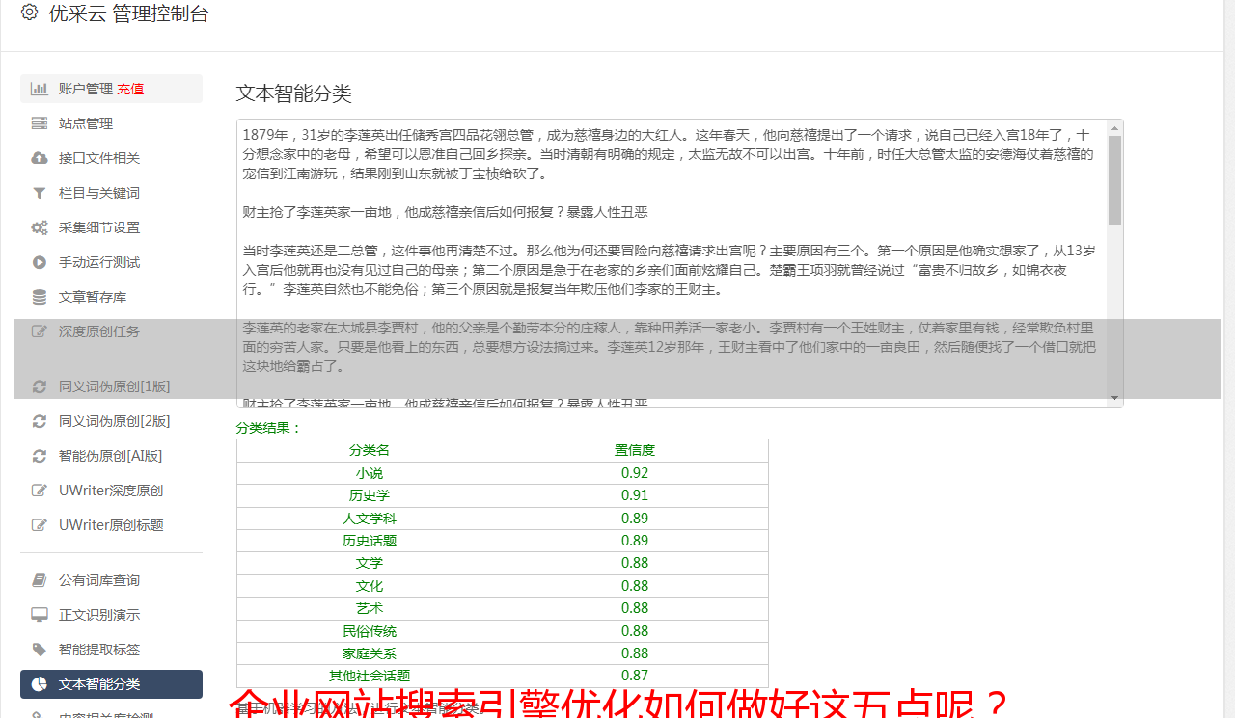Click the 智能提取标签 tag icon
Viewport: 1235px width, 718px height.
coord(40,650)
